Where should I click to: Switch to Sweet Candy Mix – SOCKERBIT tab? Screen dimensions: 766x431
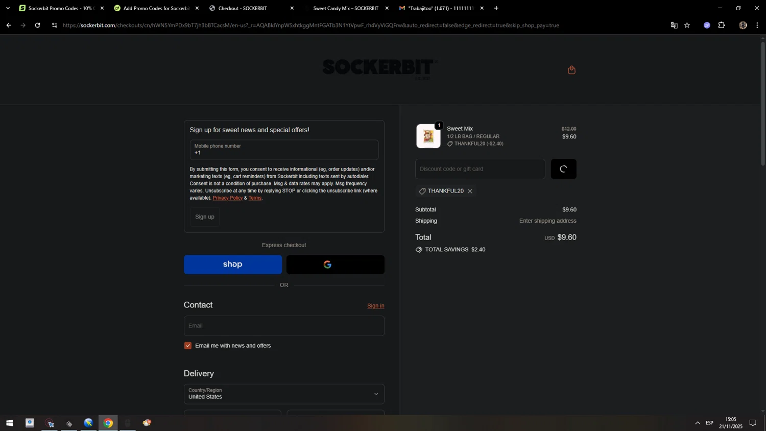click(x=345, y=8)
